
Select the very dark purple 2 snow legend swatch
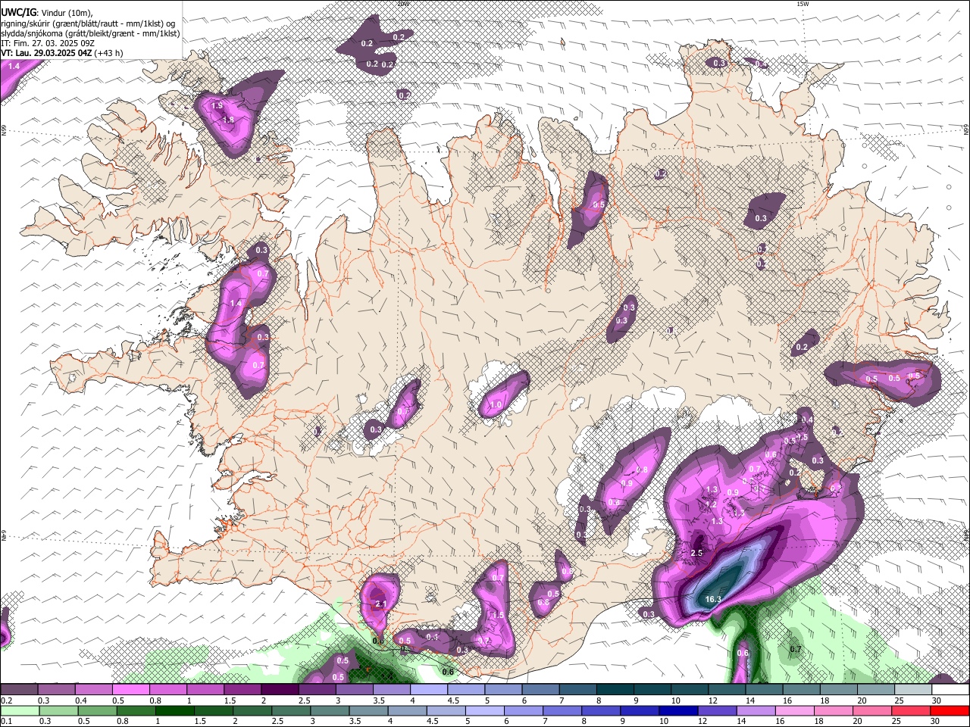point(280,690)
